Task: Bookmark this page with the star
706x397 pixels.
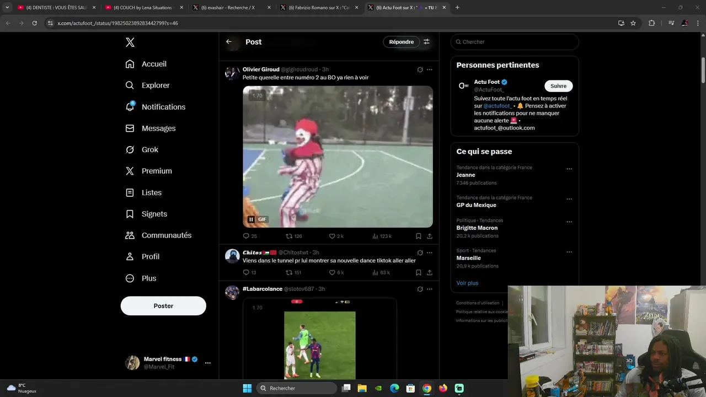Action: click(x=633, y=23)
